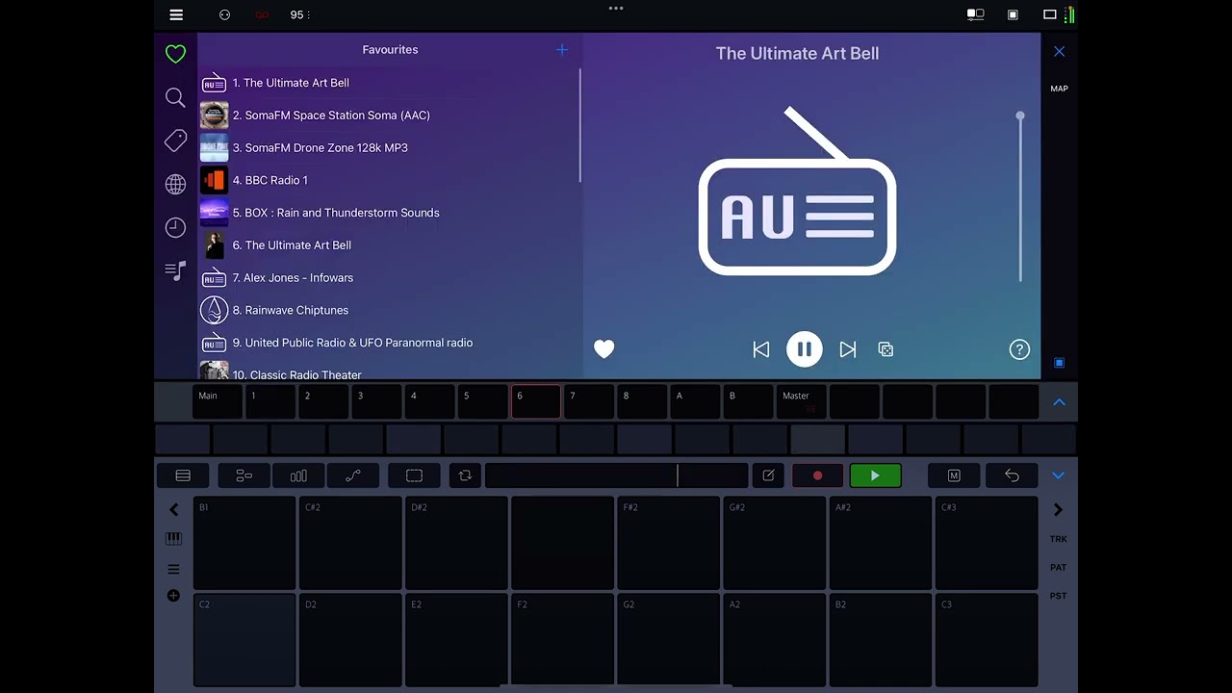Click the BBC Radio 1 thumbnail
This screenshot has width=1232, height=693.
[214, 181]
